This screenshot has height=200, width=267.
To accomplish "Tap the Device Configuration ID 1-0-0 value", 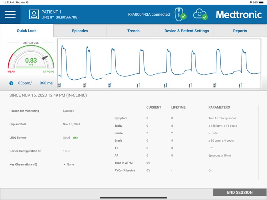I will pyautogui.click(x=66, y=151).
